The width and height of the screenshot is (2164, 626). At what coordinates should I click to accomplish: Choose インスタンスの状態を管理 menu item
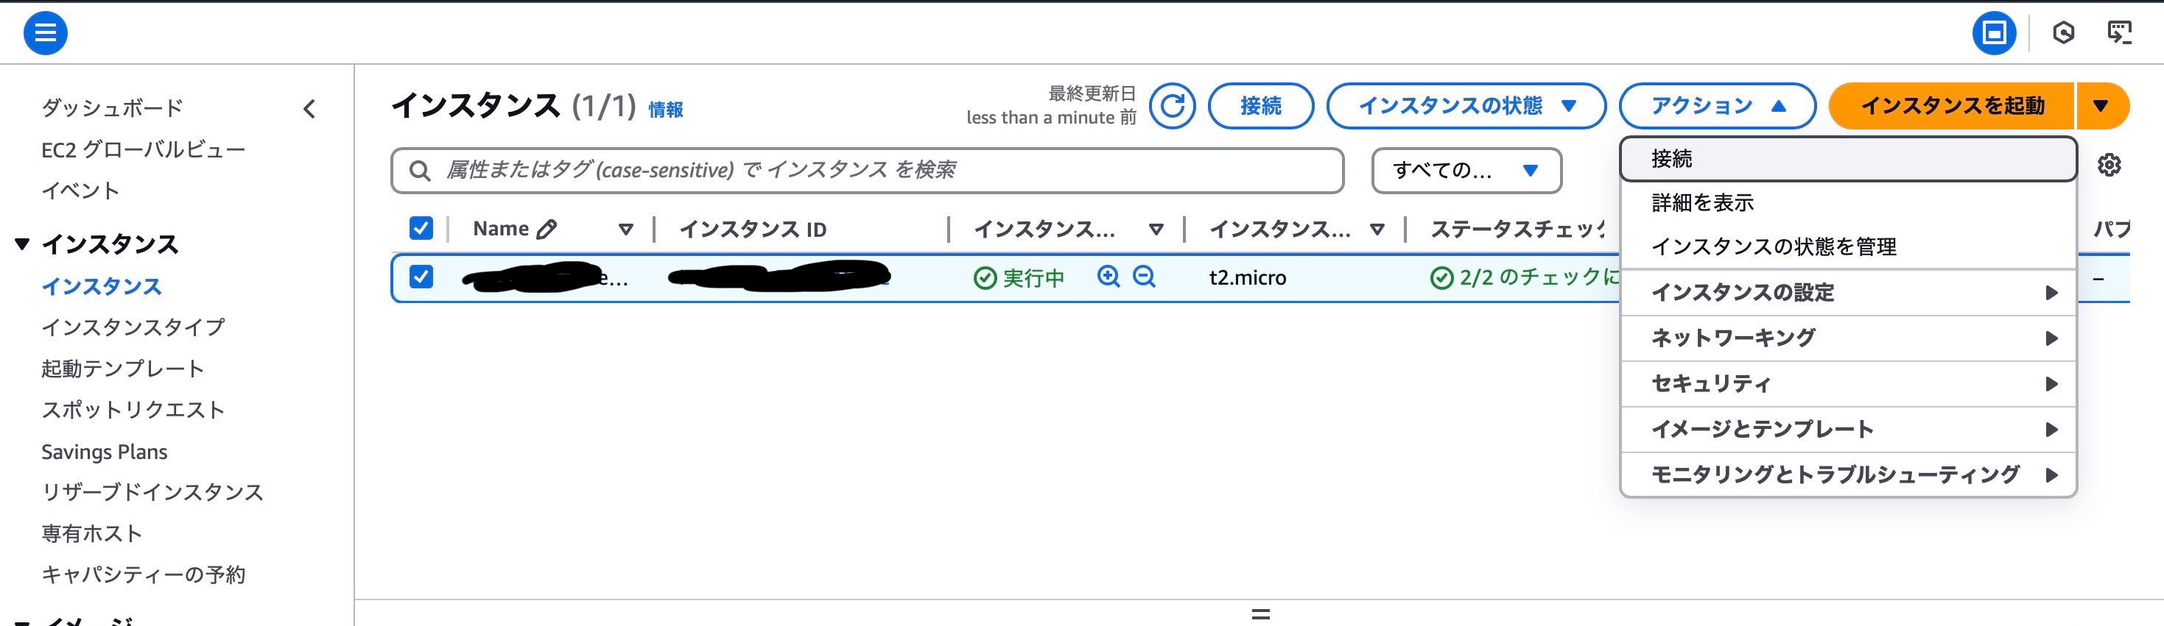[x=1847, y=246]
